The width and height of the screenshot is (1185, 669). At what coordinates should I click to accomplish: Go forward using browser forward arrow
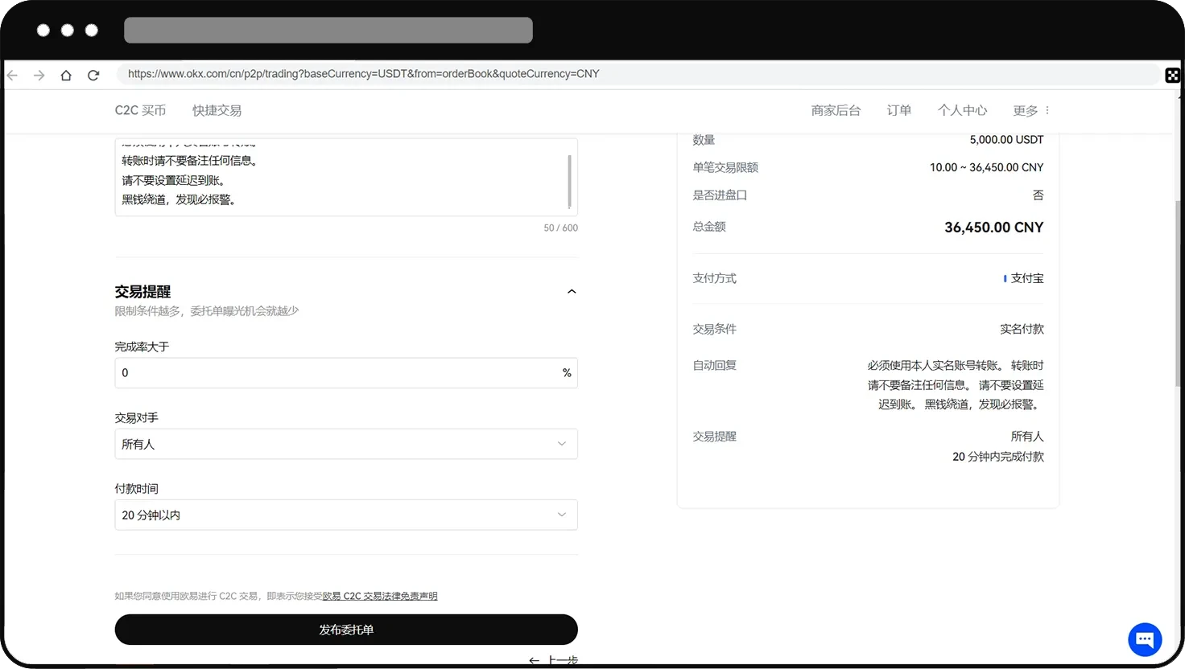39,75
